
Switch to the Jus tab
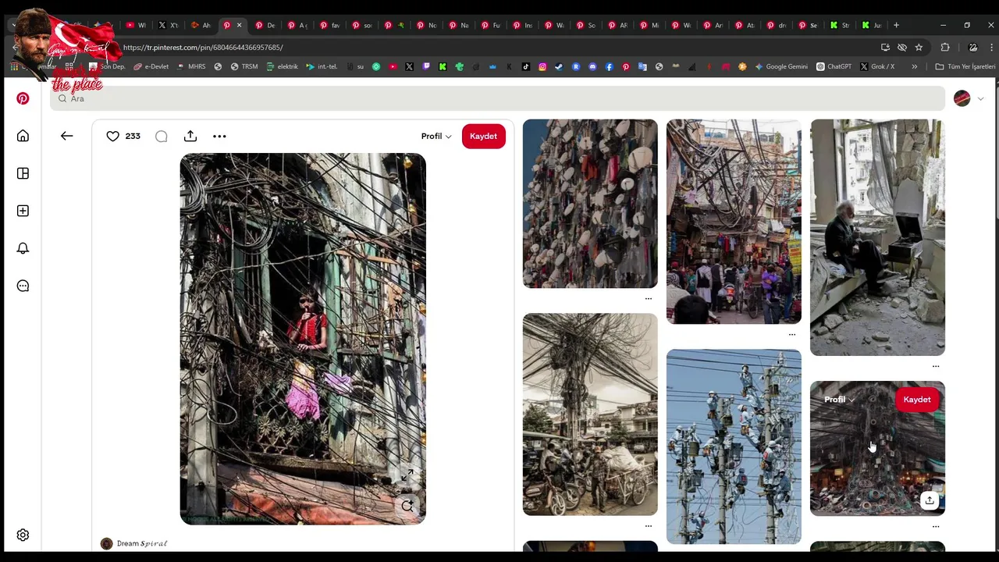[x=871, y=25]
